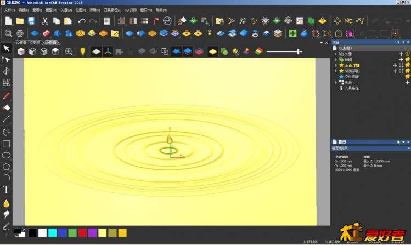
Task: Pick the red color swatch in palette
Action: pos(82,233)
